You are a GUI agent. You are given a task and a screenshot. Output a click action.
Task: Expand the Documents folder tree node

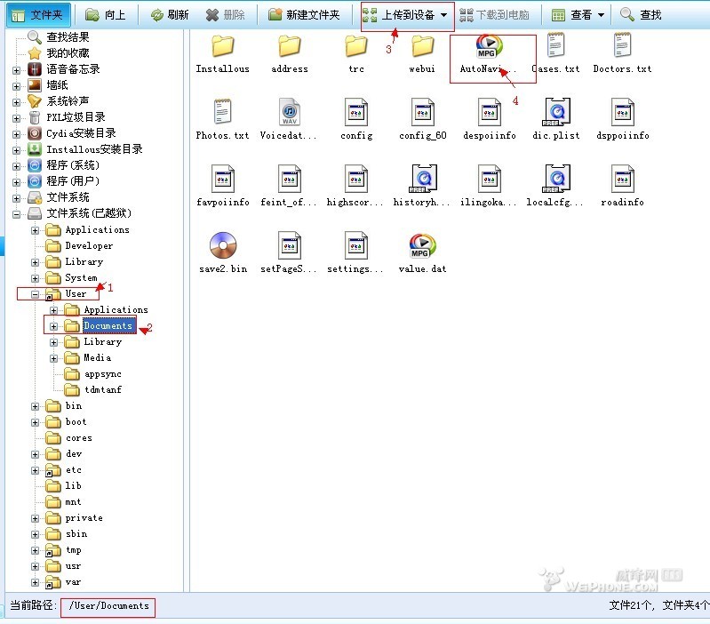click(54, 326)
